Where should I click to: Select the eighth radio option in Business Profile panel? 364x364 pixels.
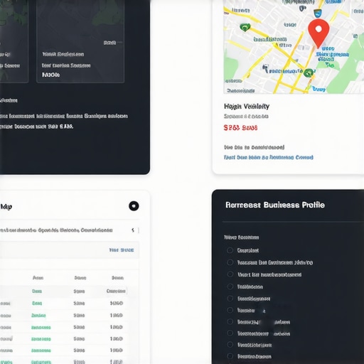[230, 333]
